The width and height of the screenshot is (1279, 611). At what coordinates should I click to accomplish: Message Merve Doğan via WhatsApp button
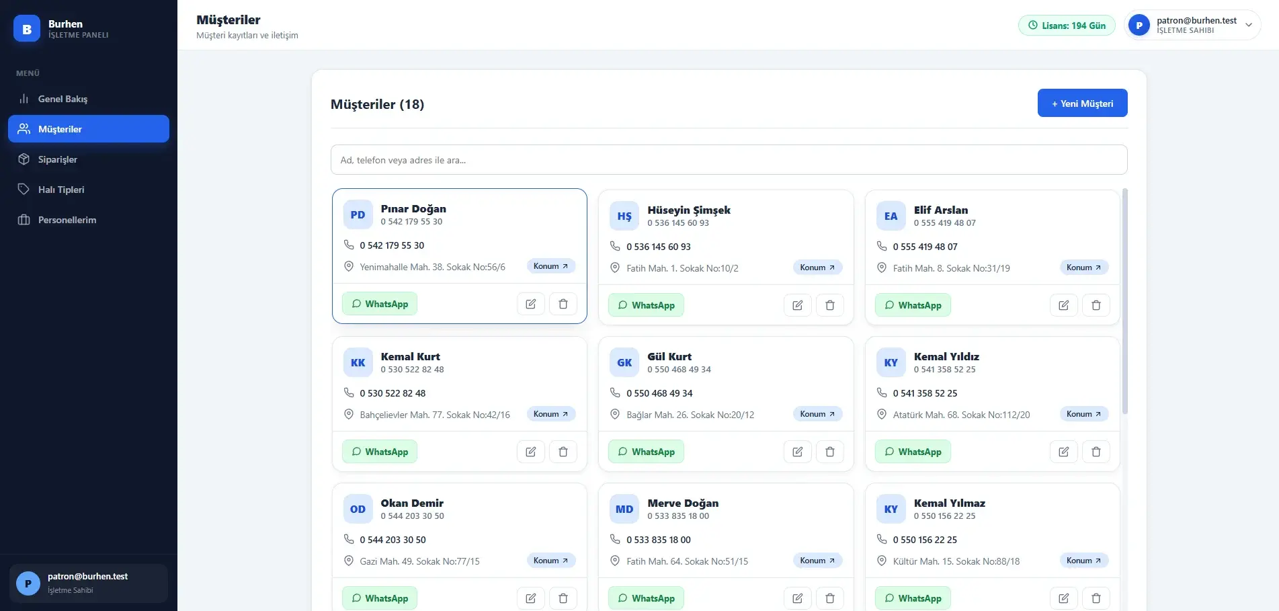coord(646,598)
